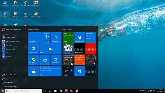Open Google Chrome from taskbar
The width and height of the screenshot is (165, 93).
pos(61,91)
